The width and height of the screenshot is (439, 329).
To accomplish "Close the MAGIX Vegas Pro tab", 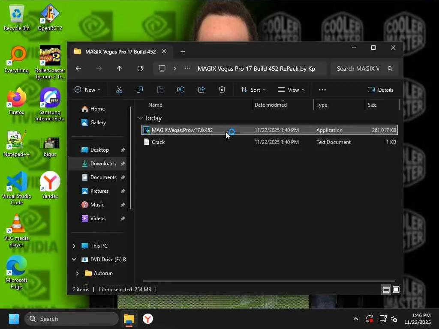I will (164, 51).
